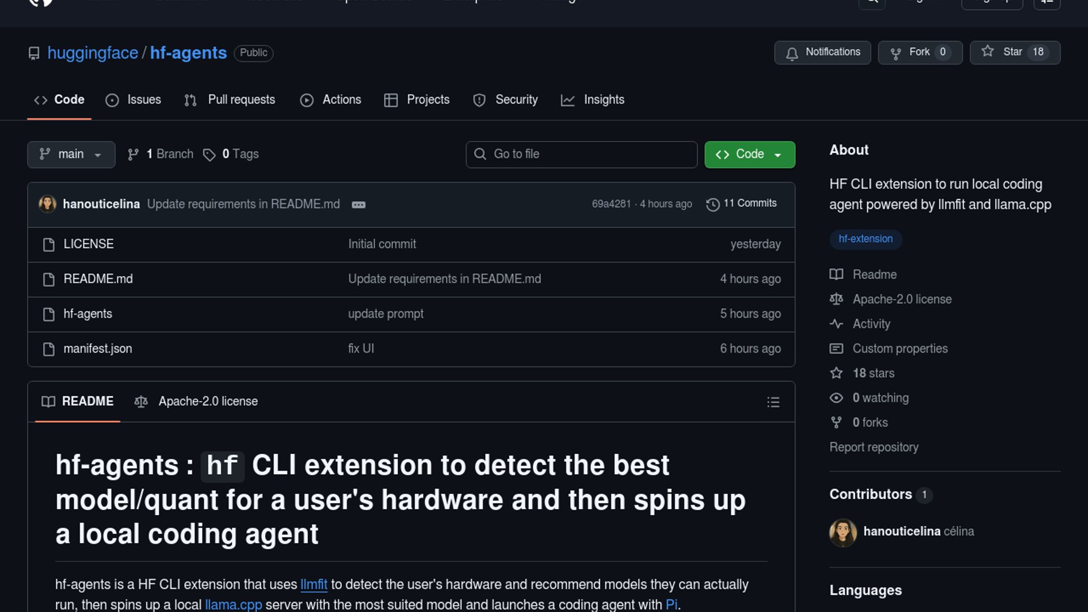The width and height of the screenshot is (1088, 612).
Task: Click the tag icon next to Tags
Action: point(209,155)
